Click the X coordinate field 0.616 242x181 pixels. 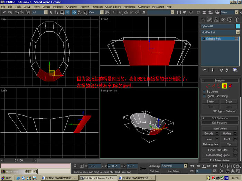(94, 166)
